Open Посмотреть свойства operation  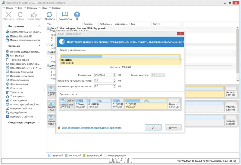click(19, 117)
